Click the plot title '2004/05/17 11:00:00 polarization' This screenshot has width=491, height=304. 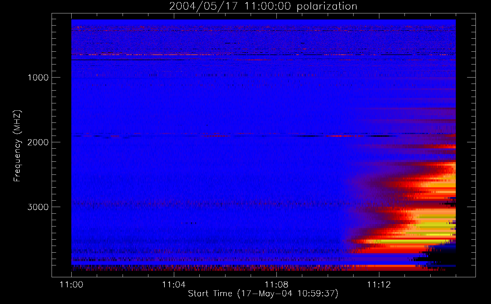[x=263, y=6]
